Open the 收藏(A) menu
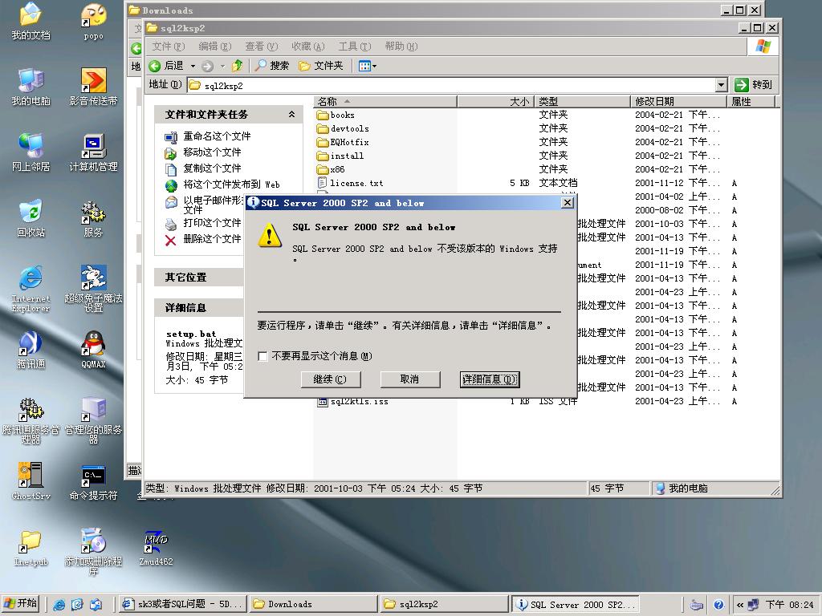The width and height of the screenshot is (822, 616). pyautogui.click(x=308, y=46)
